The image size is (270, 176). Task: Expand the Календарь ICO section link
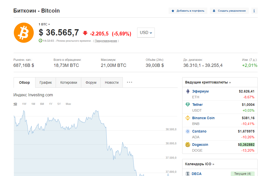[x=200, y=164]
